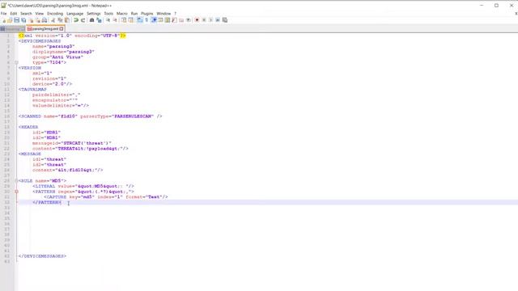Click the Save All toolbar icon
Image resolution: width=518 pixels, height=291 pixels.
[x=23, y=20]
